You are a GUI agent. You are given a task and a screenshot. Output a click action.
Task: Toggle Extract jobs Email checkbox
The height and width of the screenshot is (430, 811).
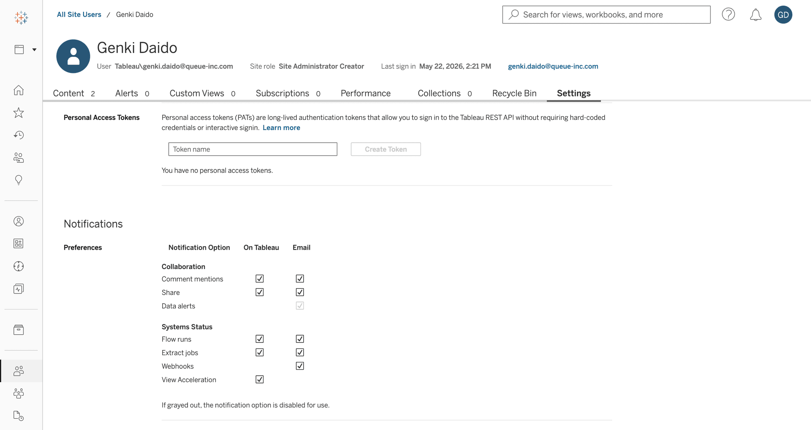pos(300,353)
